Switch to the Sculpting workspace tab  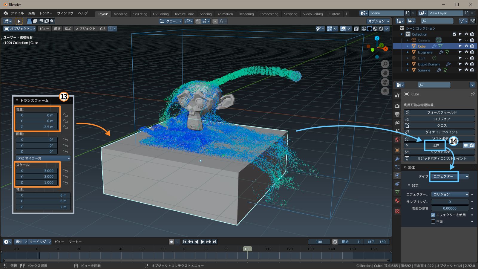(x=140, y=14)
